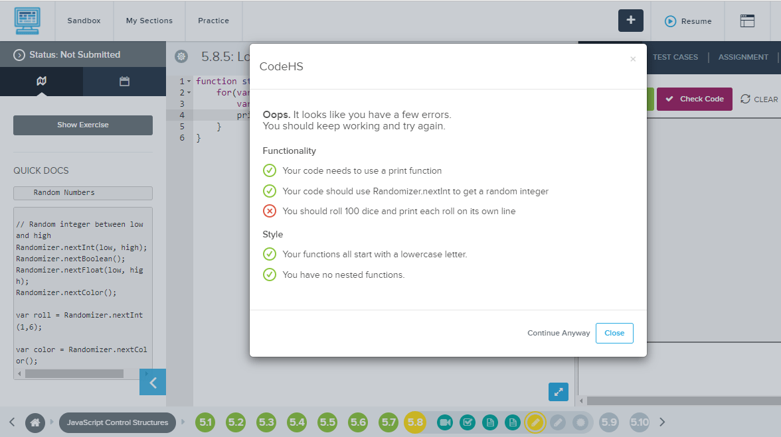Go to previous with left arrow
This screenshot has height=437, width=781.
click(12, 422)
